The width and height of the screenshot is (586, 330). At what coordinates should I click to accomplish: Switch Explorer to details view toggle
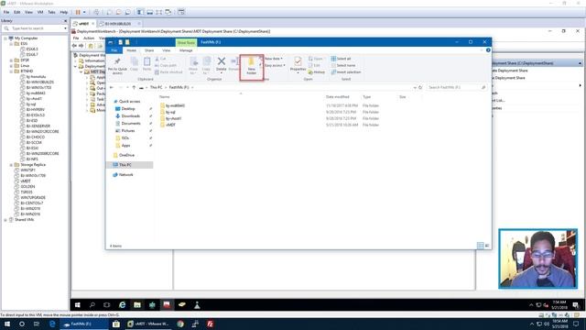point(481,246)
